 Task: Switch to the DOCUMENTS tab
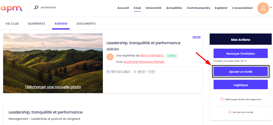point(86,24)
